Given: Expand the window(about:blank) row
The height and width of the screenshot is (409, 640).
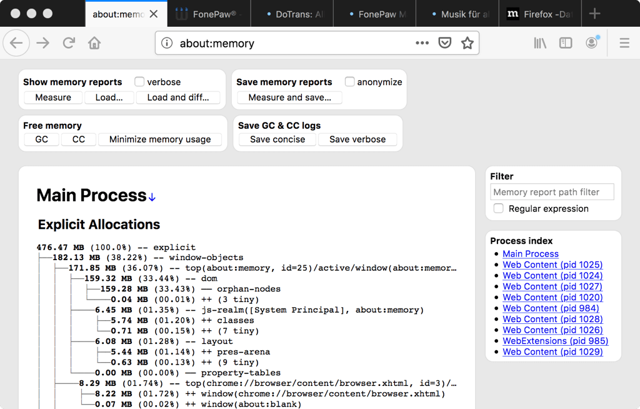Looking at the screenshot, I should click(x=198, y=404).
